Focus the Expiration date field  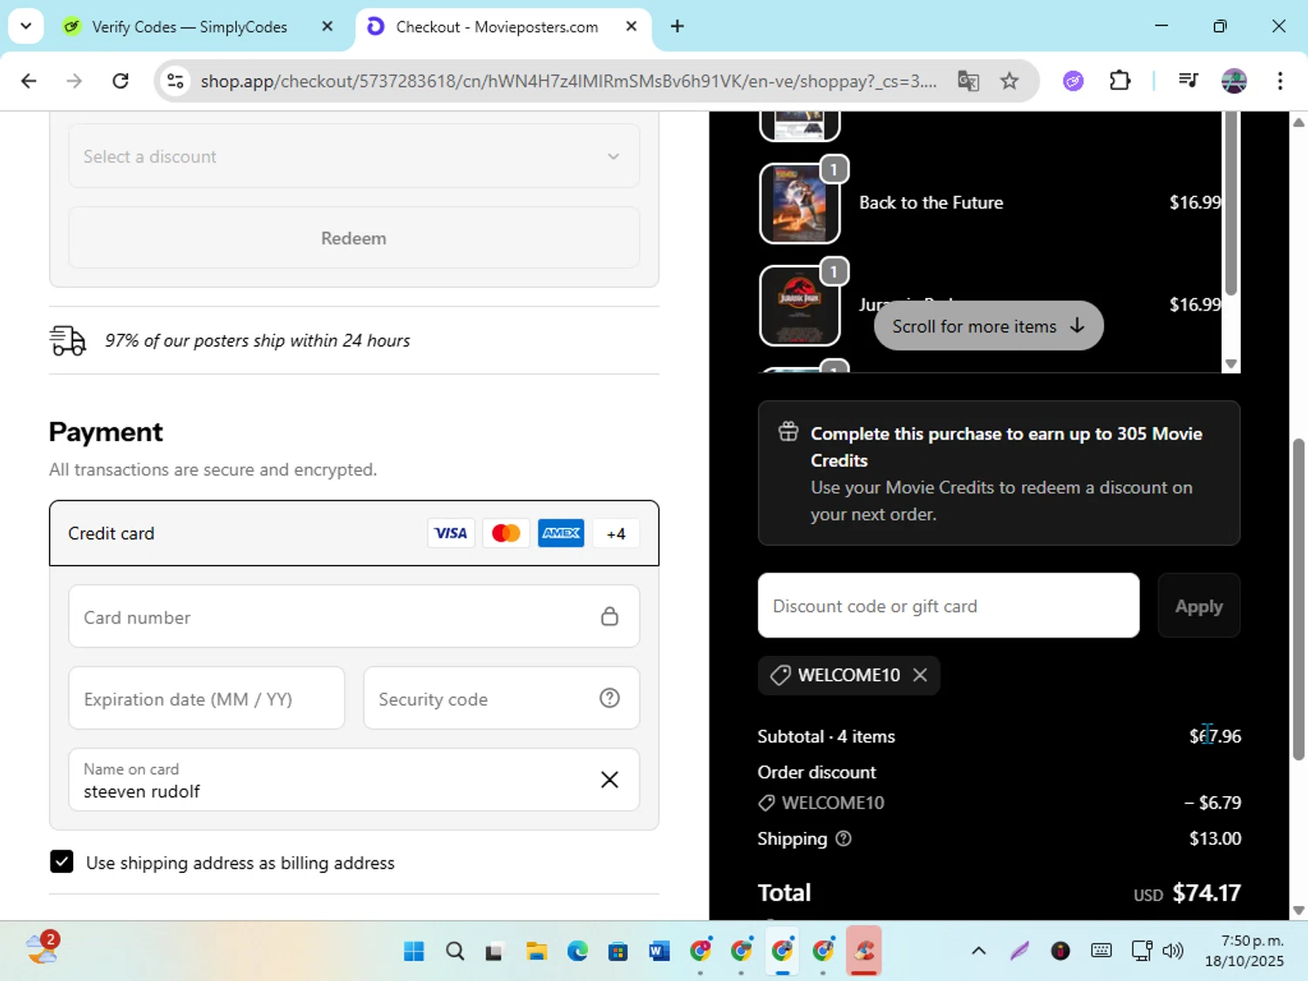pyautogui.click(x=207, y=698)
